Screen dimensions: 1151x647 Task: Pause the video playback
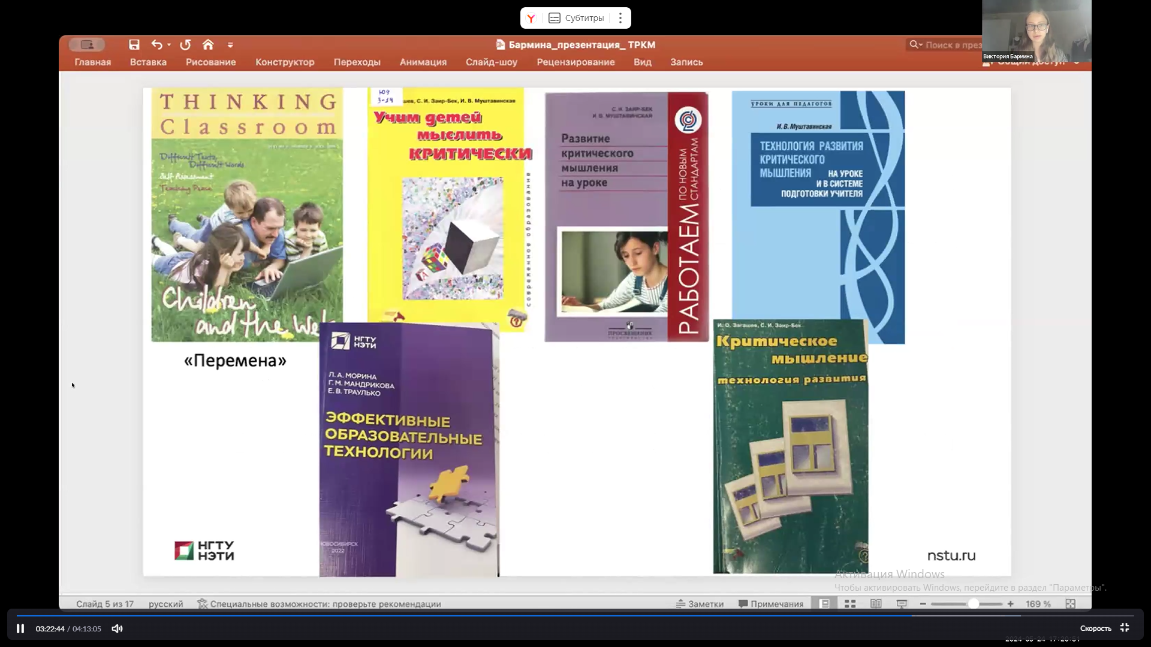20,628
